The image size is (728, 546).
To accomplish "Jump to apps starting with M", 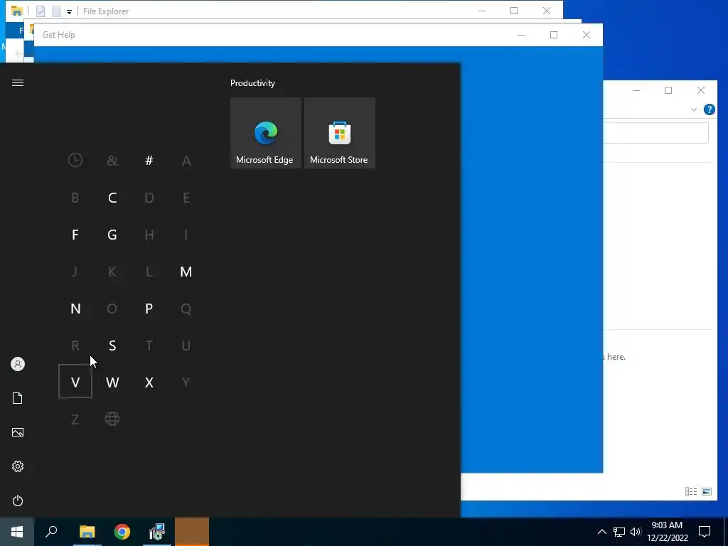I will pos(186,272).
